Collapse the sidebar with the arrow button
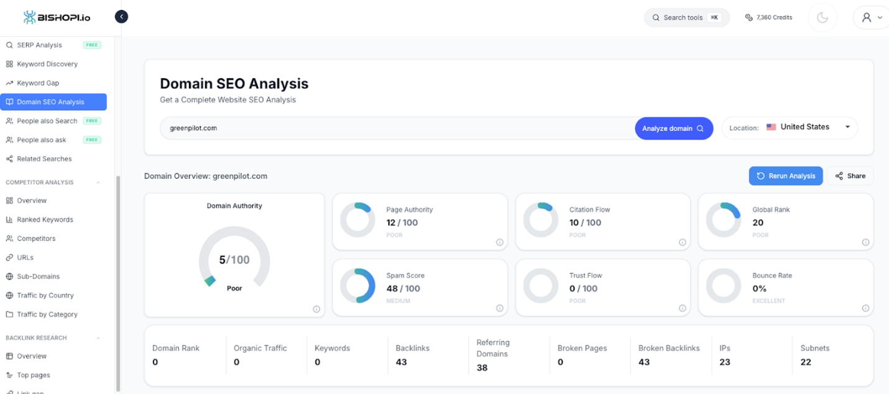This screenshot has width=889, height=394. [121, 16]
